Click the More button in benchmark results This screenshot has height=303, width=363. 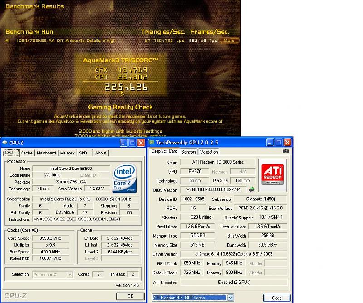coord(229,40)
